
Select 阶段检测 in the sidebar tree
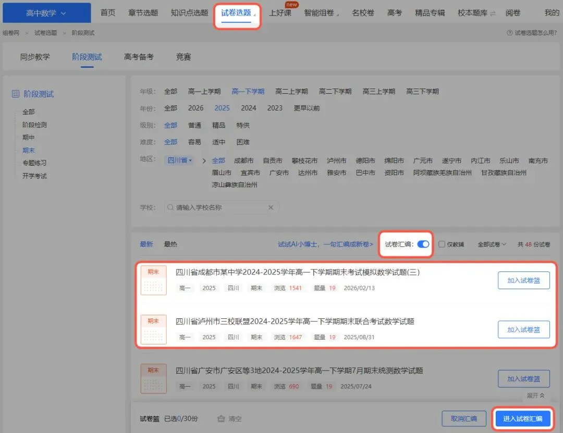34,125
